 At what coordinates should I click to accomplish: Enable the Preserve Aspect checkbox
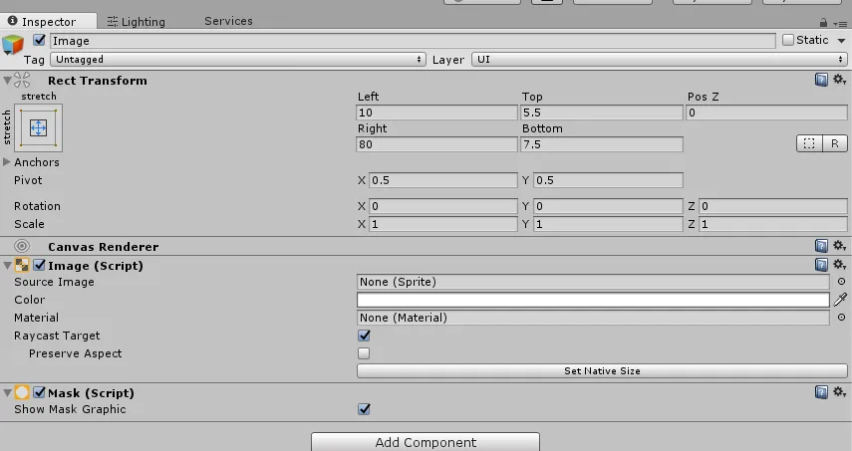pos(364,353)
